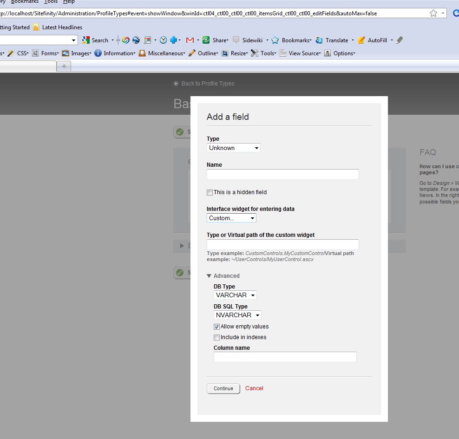Open the DB Type dropdown showing VARCHAR
The width and height of the screenshot is (459, 439).
[235, 295]
